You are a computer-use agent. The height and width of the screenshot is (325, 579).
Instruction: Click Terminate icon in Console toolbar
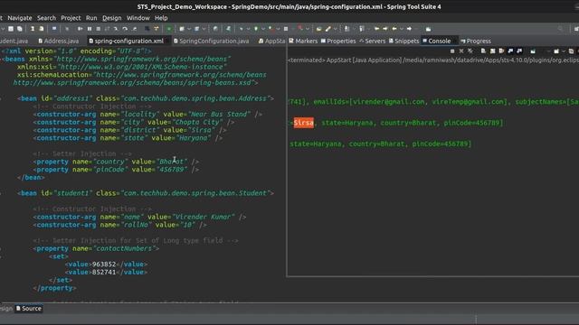pos(452,51)
